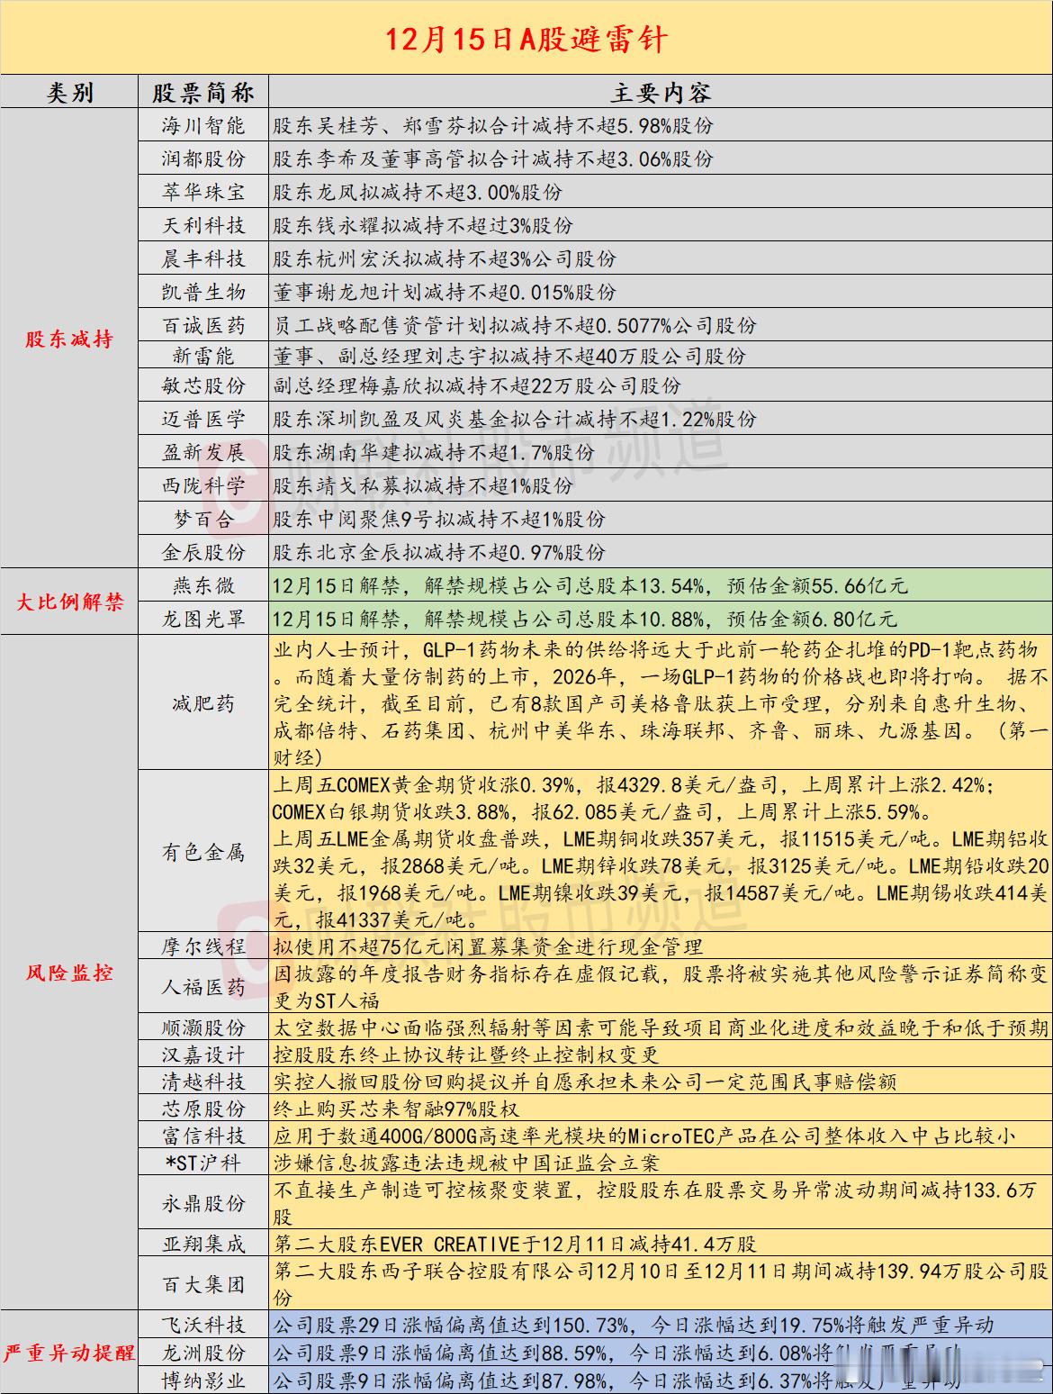Click the '有色金属' topic cell
The image size is (1053, 1394).
203,852
